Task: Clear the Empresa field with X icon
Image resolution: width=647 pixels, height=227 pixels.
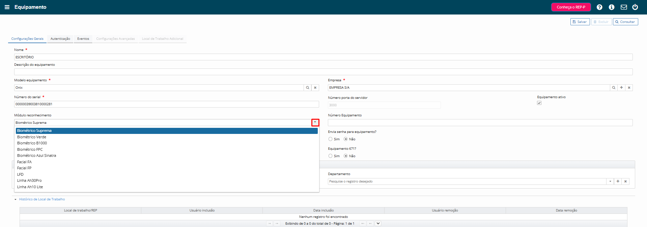Action: [629, 88]
